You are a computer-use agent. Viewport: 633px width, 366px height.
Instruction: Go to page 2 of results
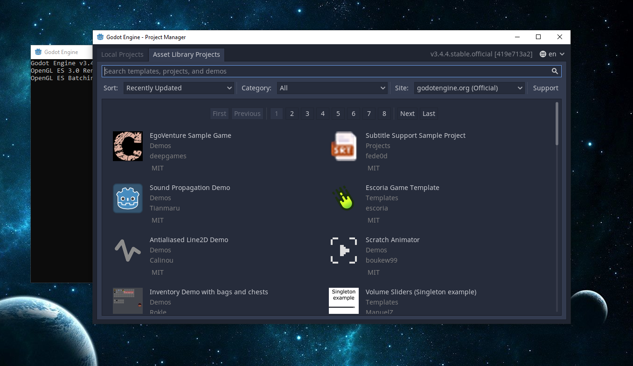pyautogui.click(x=292, y=114)
